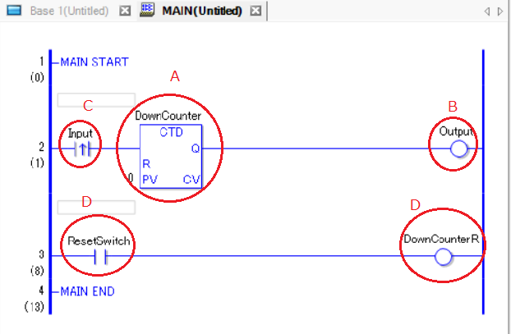Select the CTD function block
511x334 pixels.
(171, 156)
